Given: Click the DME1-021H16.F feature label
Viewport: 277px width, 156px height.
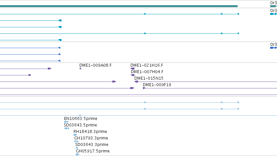Looking at the screenshot, I should pos(147,65).
